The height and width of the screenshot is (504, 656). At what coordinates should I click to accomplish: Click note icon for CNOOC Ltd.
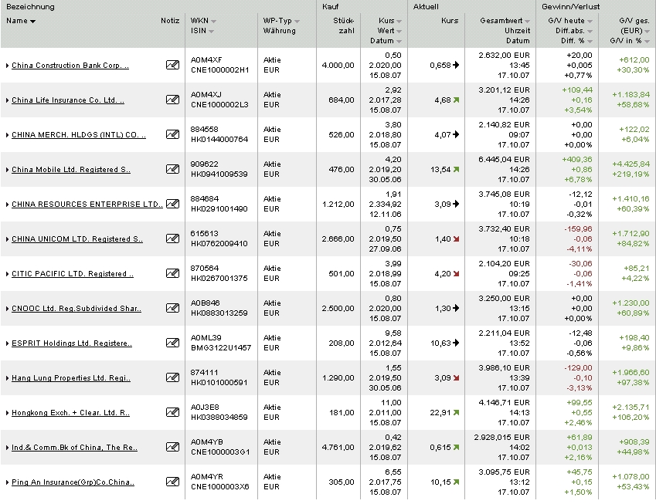172,308
